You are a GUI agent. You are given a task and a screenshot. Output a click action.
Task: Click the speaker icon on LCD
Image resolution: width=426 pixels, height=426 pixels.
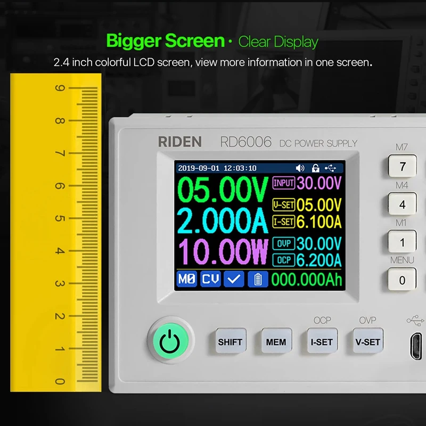pos(300,168)
